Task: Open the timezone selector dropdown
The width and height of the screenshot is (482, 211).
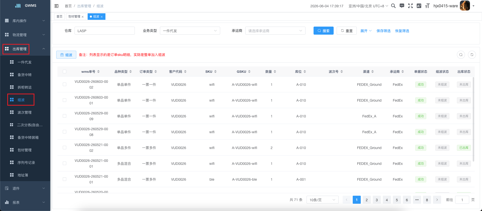Action: pyautogui.click(x=368, y=6)
